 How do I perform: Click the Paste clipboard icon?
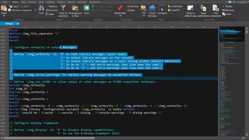point(4,8)
